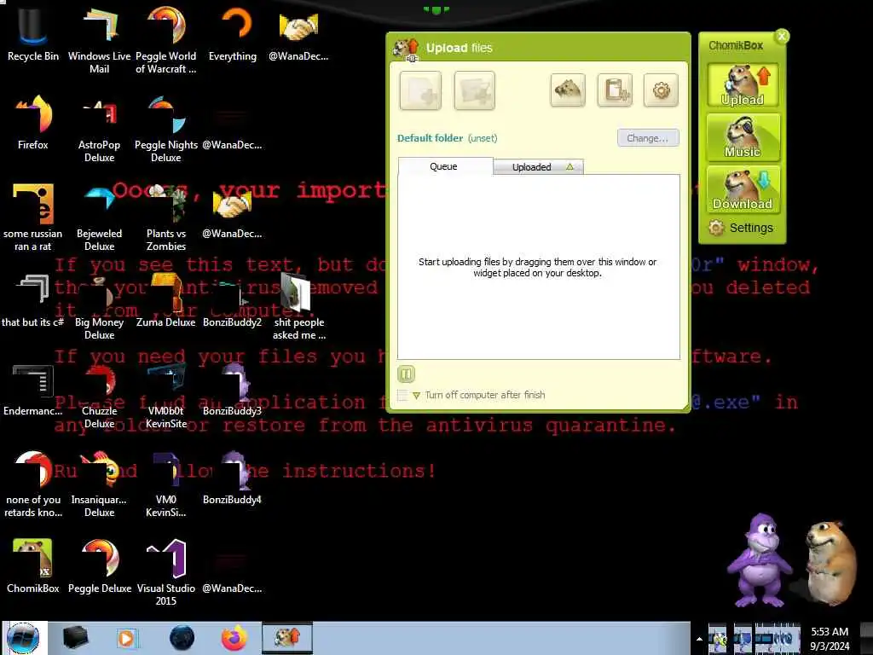873x655 pixels.
Task: Select the Everything desktop icon
Action: [233, 35]
